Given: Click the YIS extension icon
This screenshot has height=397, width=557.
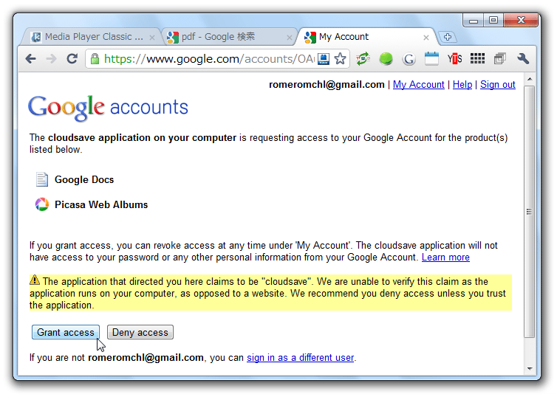Looking at the screenshot, I should (x=454, y=58).
